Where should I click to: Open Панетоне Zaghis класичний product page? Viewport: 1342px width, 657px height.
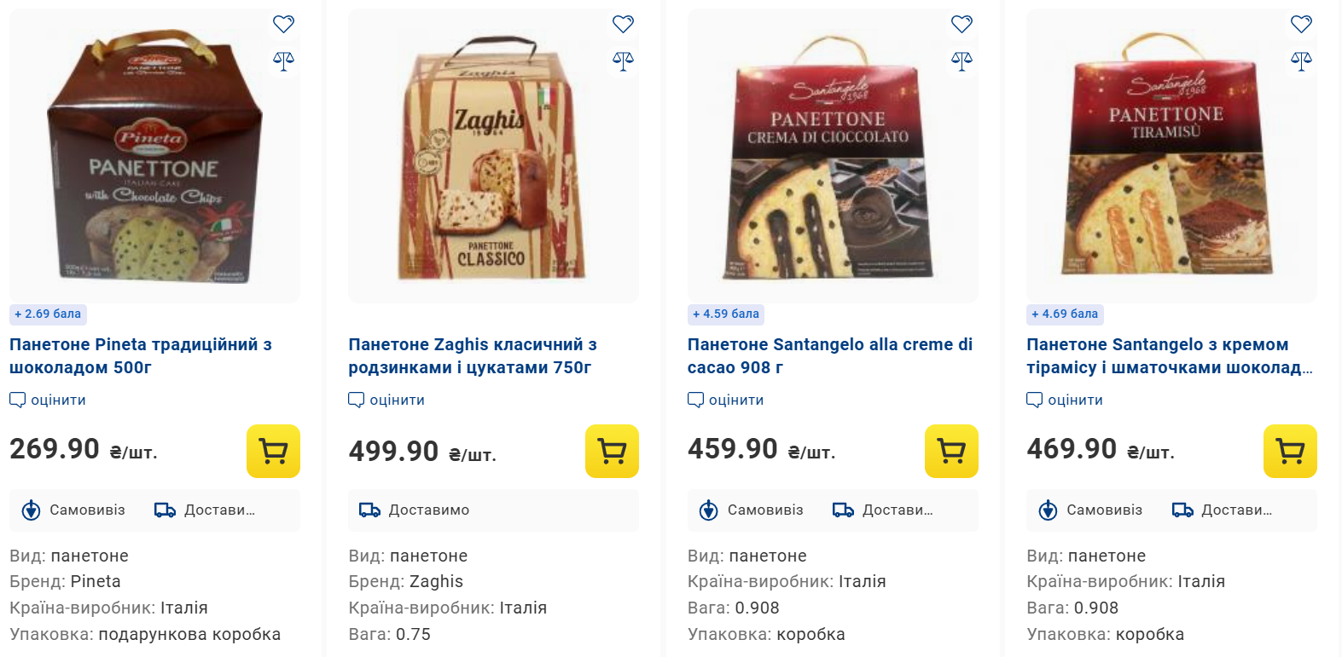473,356
